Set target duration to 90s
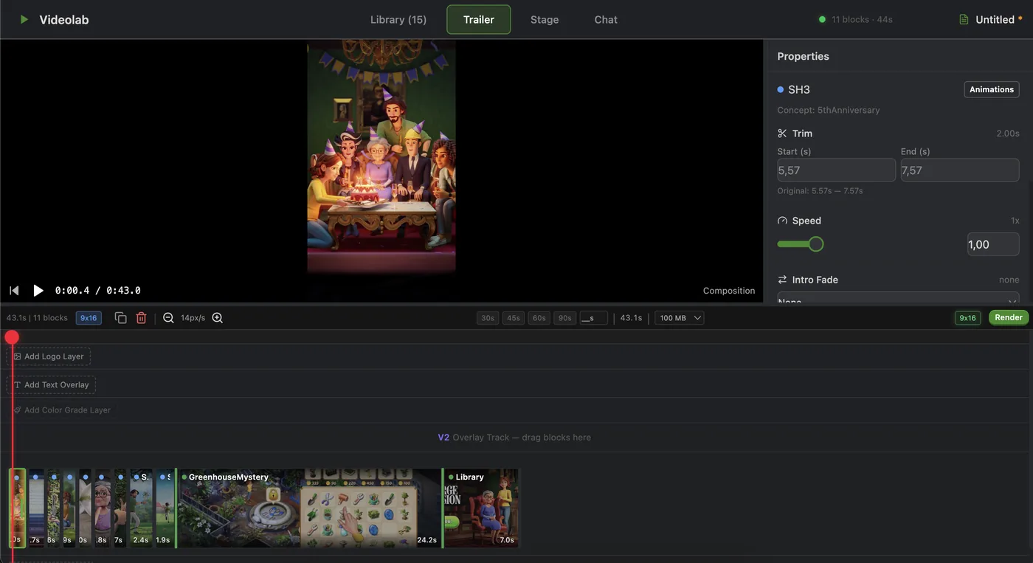 (x=565, y=318)
